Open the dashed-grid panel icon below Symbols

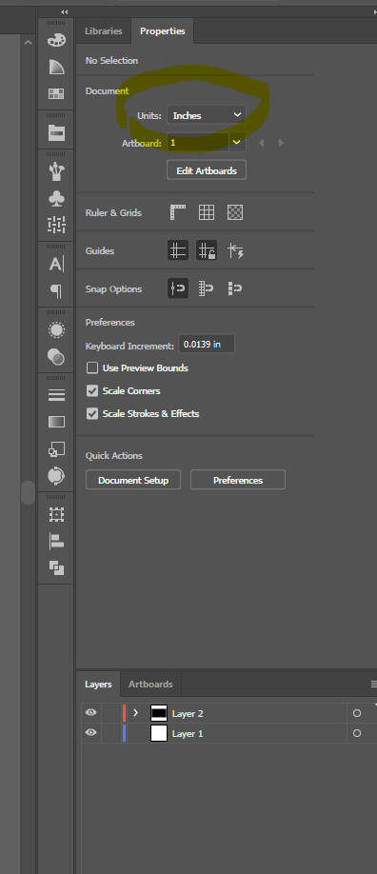[56, 225]
